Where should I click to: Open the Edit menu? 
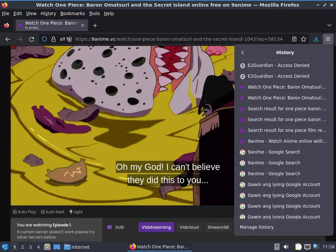pyautogui.click(x=18, y=13)
